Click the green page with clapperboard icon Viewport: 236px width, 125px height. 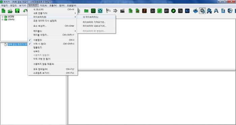pos(138,11)
